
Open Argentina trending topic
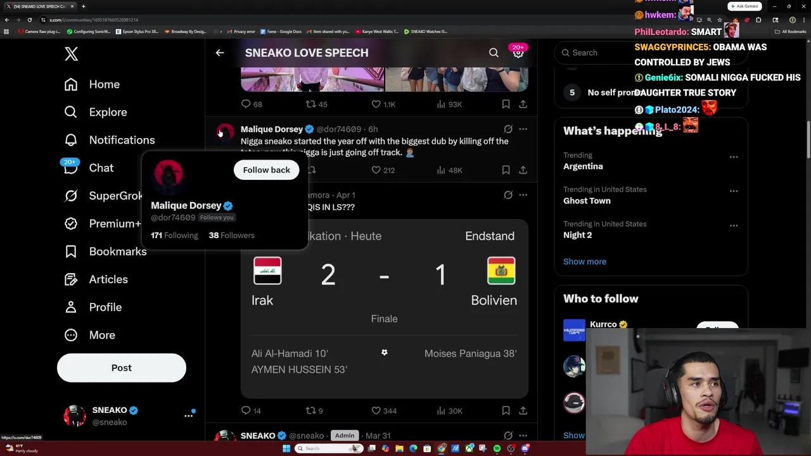click(583, 167)
